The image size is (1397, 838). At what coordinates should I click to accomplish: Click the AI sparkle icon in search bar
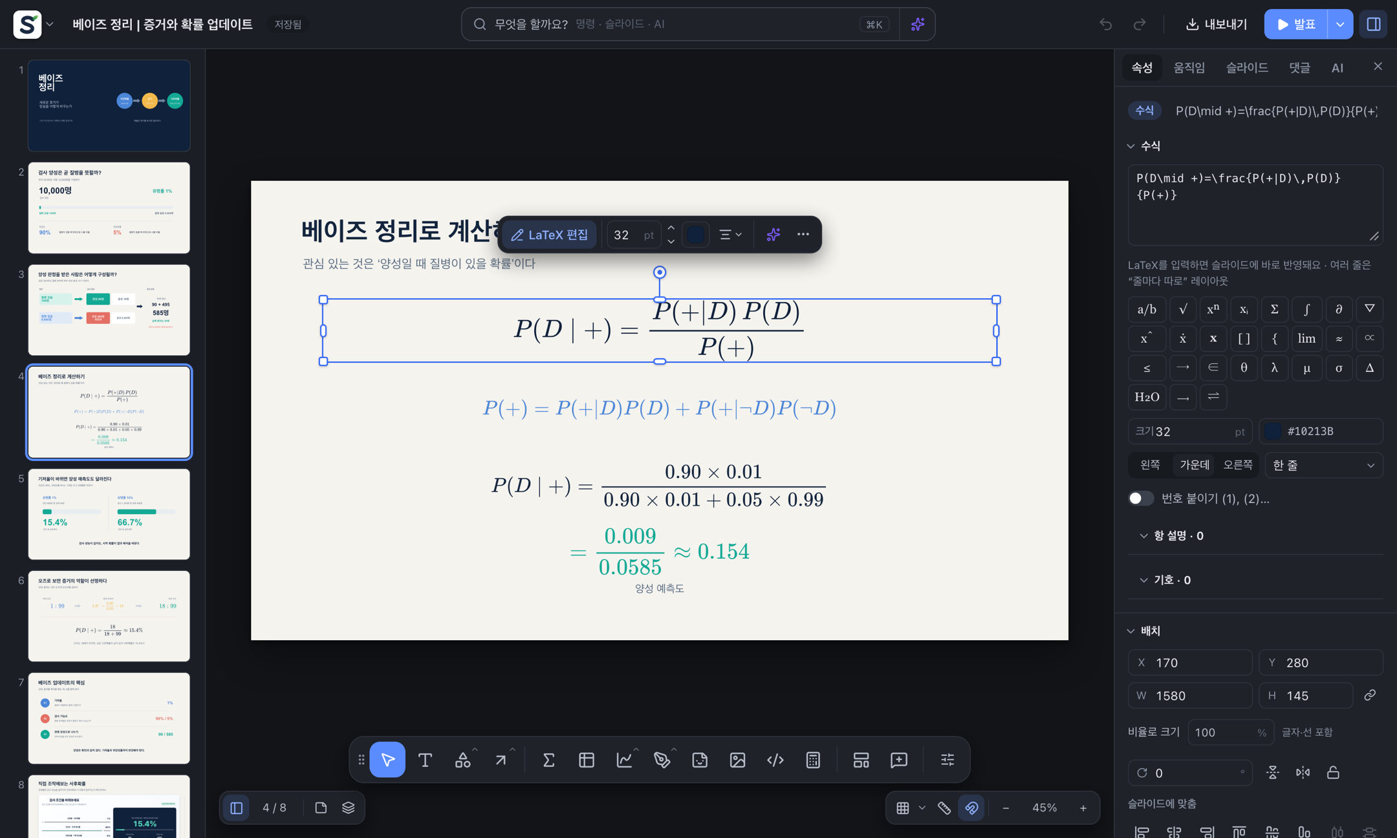coord(917,25)
